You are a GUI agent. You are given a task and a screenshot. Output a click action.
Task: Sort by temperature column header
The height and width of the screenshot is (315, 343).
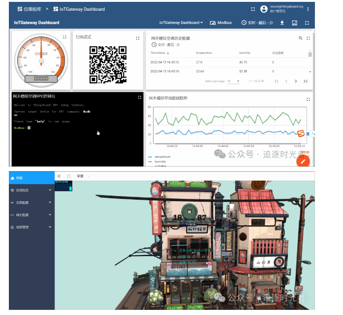[204, 53]
